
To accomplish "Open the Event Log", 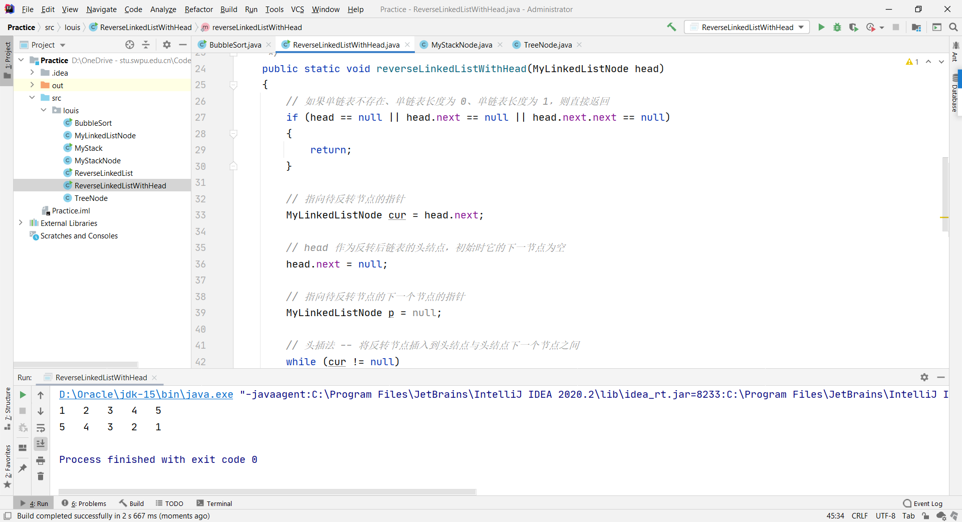I will (x=923, y=503).
